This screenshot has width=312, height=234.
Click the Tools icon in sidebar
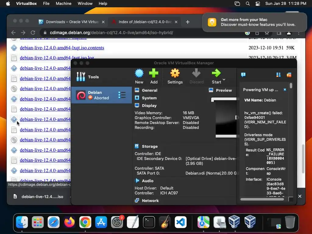(x=81, y=76)
